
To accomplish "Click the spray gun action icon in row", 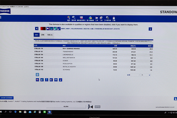I will 61,80.
